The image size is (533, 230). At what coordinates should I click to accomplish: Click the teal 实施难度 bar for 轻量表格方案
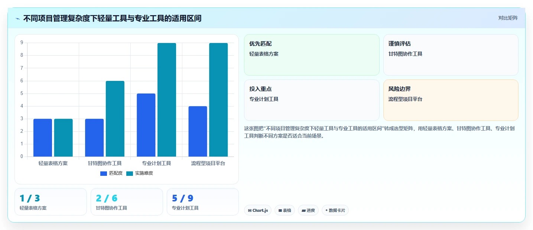(x=64, y=138)
